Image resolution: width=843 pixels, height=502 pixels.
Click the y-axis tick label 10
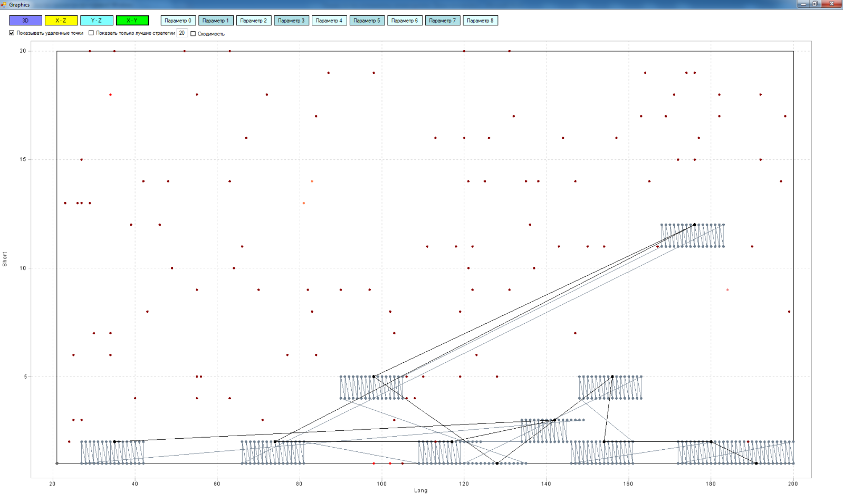[23, 268]
